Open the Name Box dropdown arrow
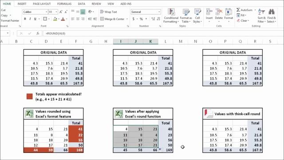This screenshot has height=160, width=284. (8, 33)
